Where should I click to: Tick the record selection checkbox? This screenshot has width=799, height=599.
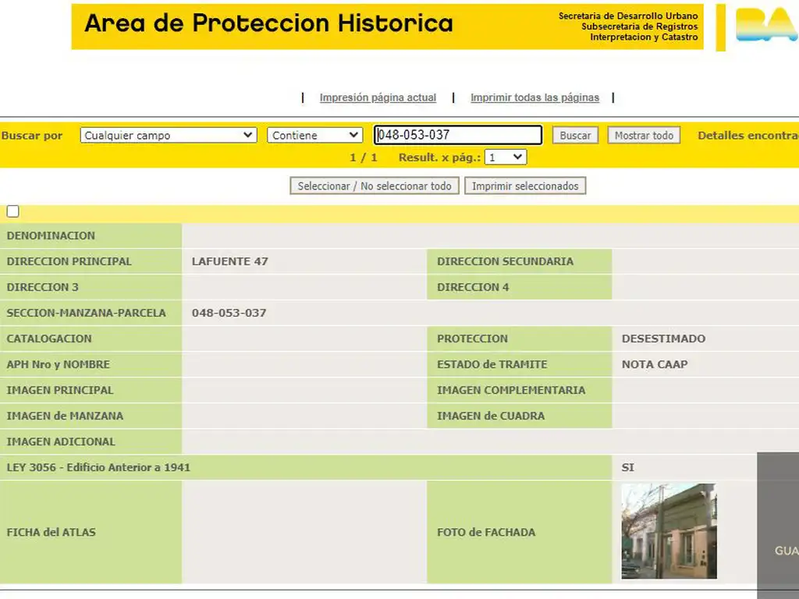[x=13, y=211]
